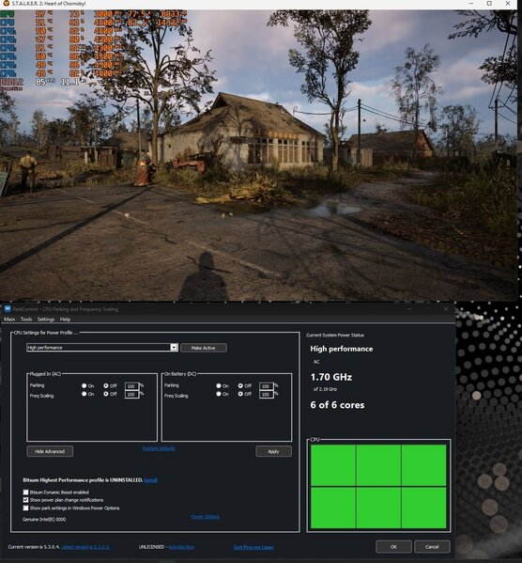Click the Cancel button
The height and width of the screenshot is (563, 522).
(x=432, y=546)
